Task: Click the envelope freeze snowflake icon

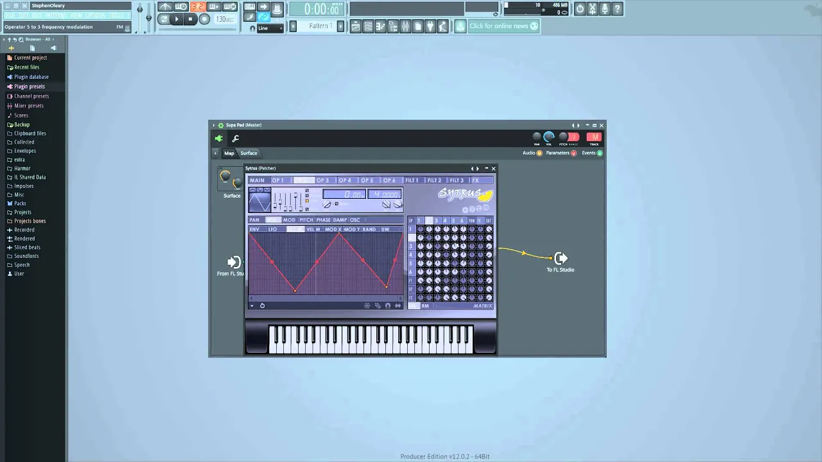Action: point(367,305)
